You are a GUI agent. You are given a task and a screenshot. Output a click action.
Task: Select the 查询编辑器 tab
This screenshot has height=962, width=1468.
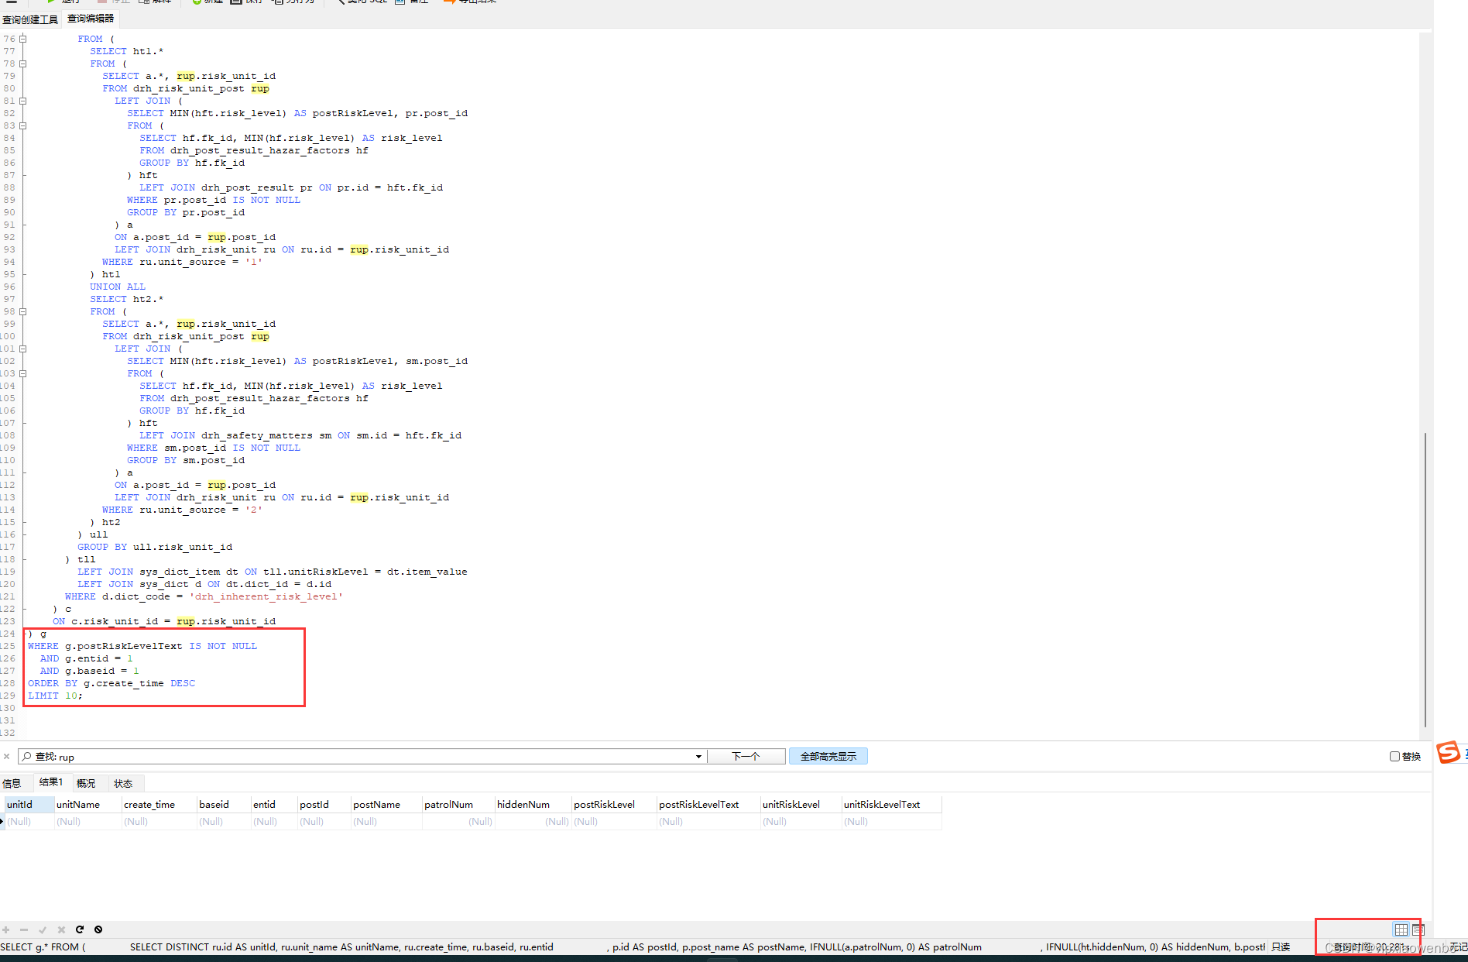tap(91, 19)
